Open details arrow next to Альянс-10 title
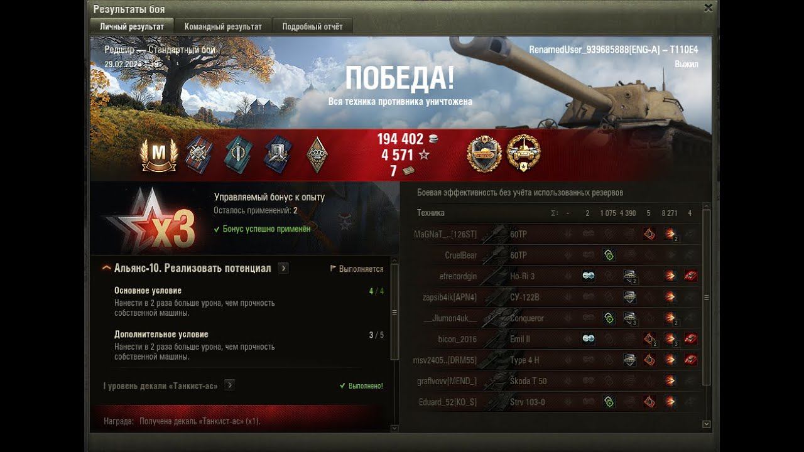Screen dimensions: 804x452 pyautogui.click(x=283, y=268)
